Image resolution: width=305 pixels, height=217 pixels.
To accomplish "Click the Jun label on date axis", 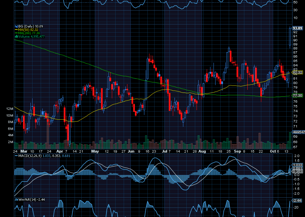I will (x=131, y=151).
